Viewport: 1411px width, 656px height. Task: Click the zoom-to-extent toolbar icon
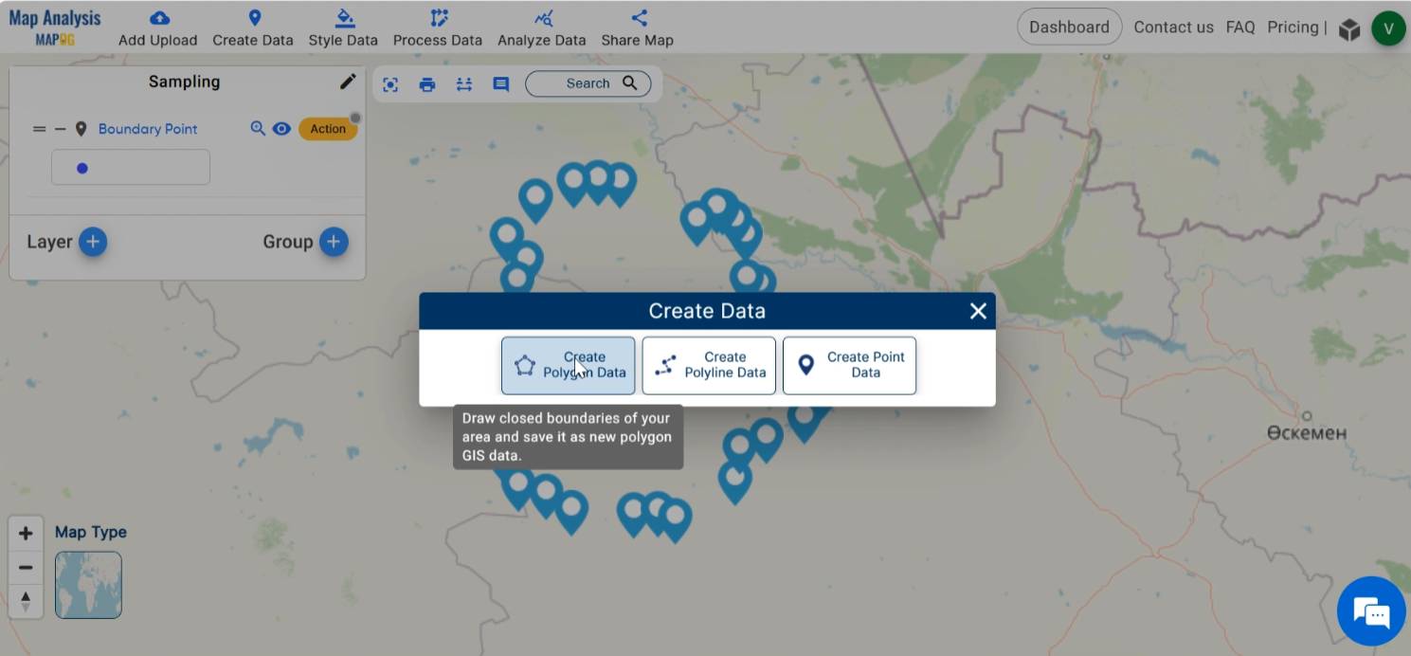(390, 84)
